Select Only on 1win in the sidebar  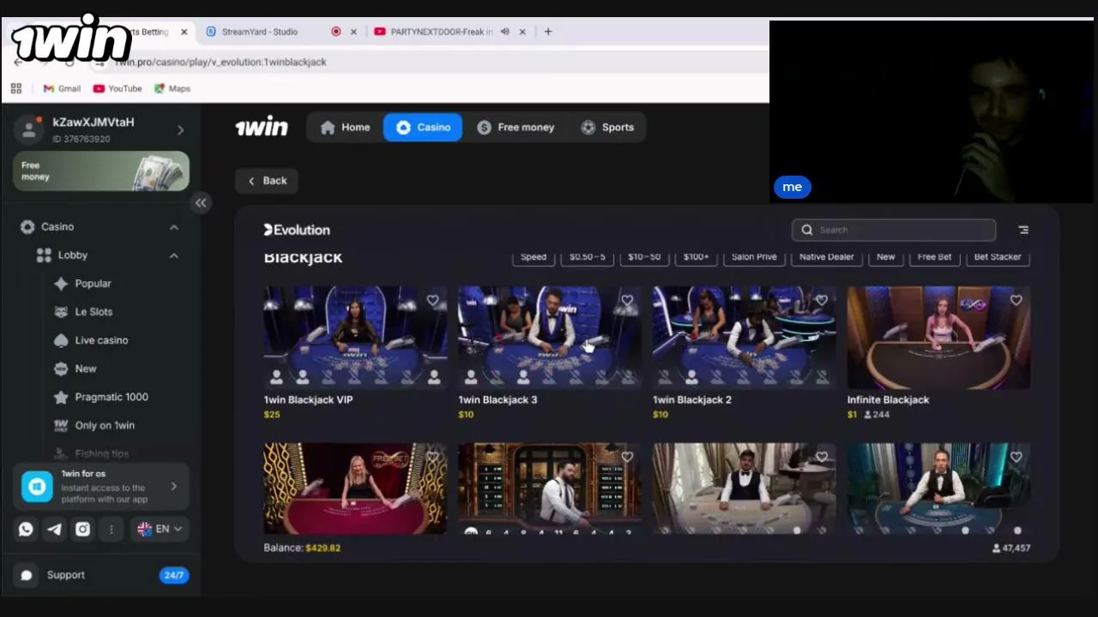click(105, 425)
